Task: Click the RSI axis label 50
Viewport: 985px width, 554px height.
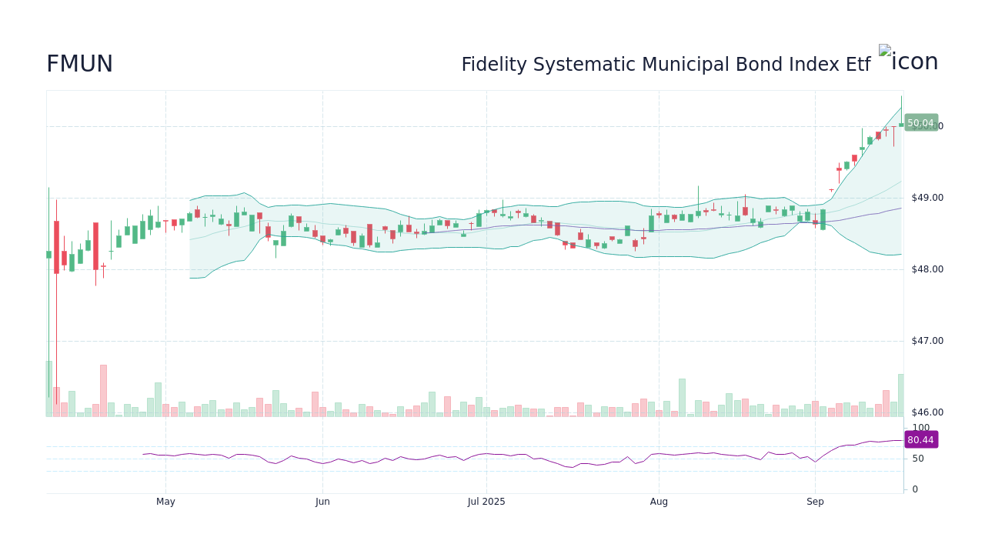Action: pos(918,459)
